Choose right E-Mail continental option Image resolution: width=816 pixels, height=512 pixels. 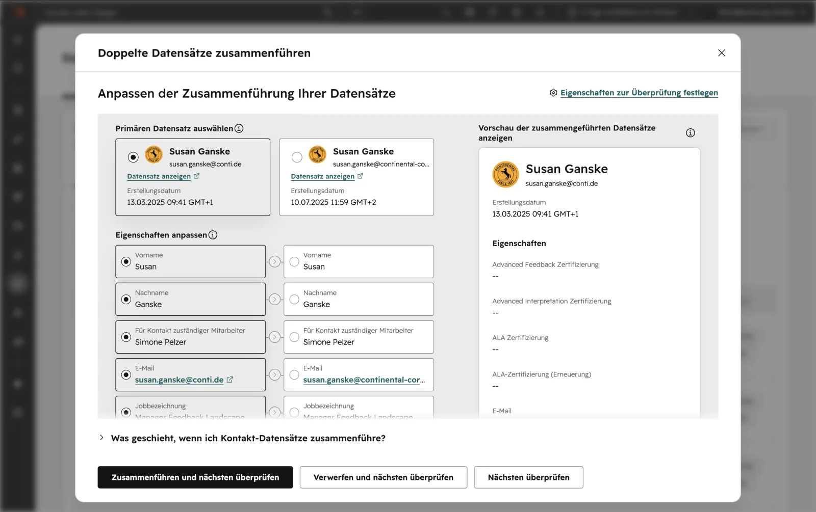(294, 374)
